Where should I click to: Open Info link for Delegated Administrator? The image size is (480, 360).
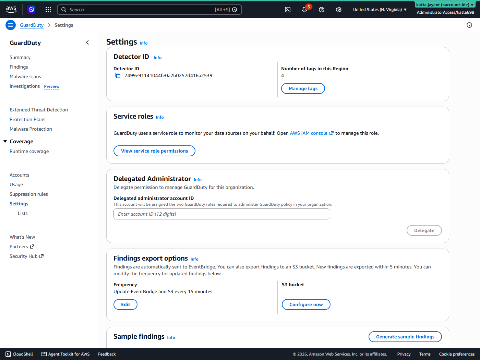[197, 180]
